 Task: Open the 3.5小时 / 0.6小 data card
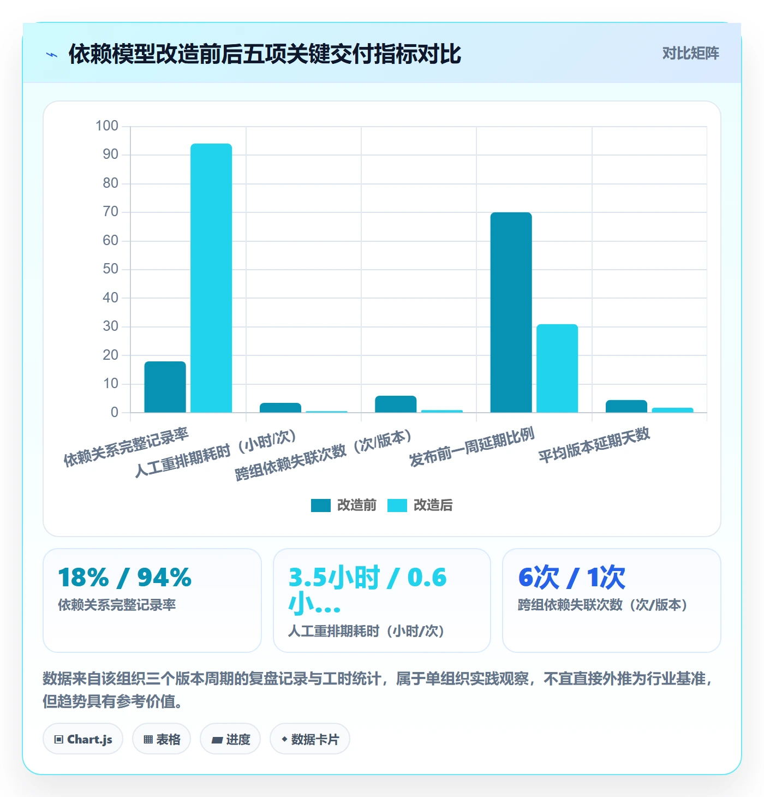(x=382, y=600)
